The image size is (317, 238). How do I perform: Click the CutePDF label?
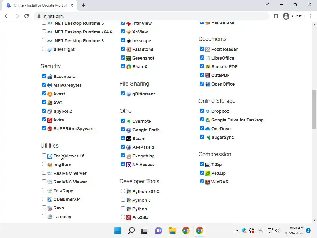point(220,76)
